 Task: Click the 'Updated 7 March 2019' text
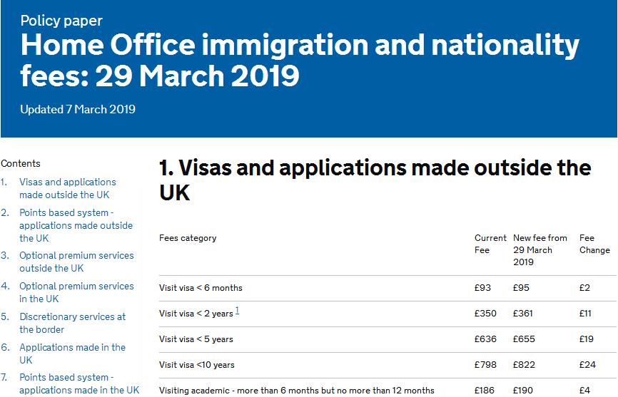(x=78, y=110)
